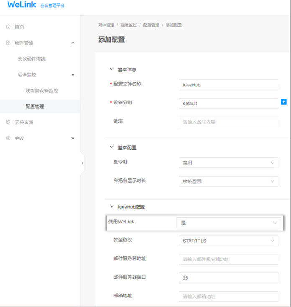The width and height of the screenshot is (291, 307).
Task: Click the WeLink logo
Action: [22, 4]
